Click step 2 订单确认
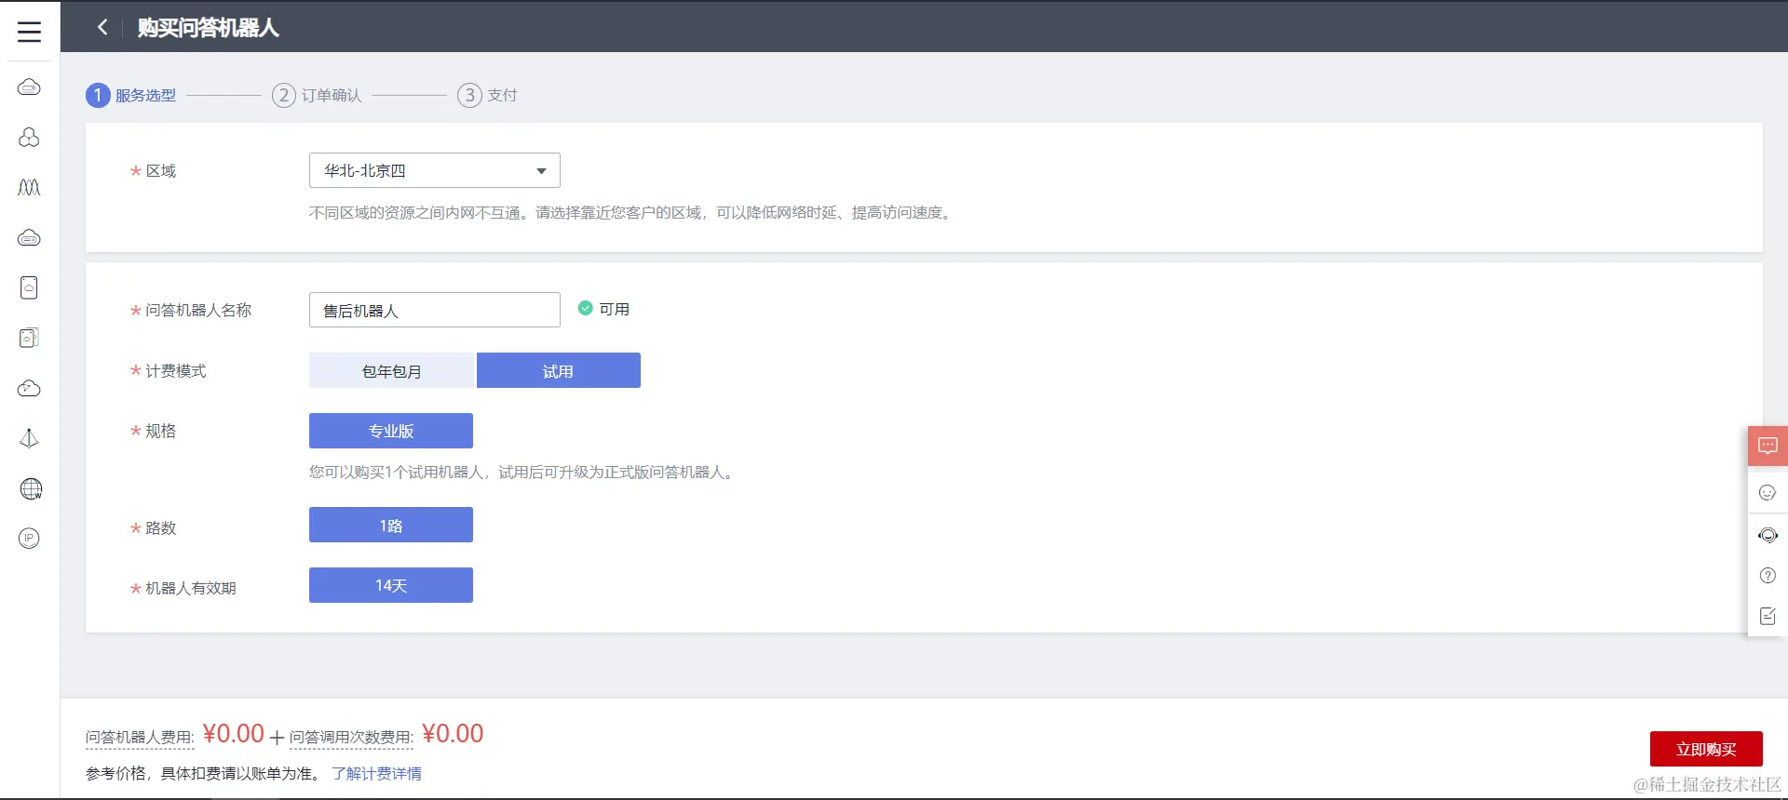 click(x=317, y=95)
